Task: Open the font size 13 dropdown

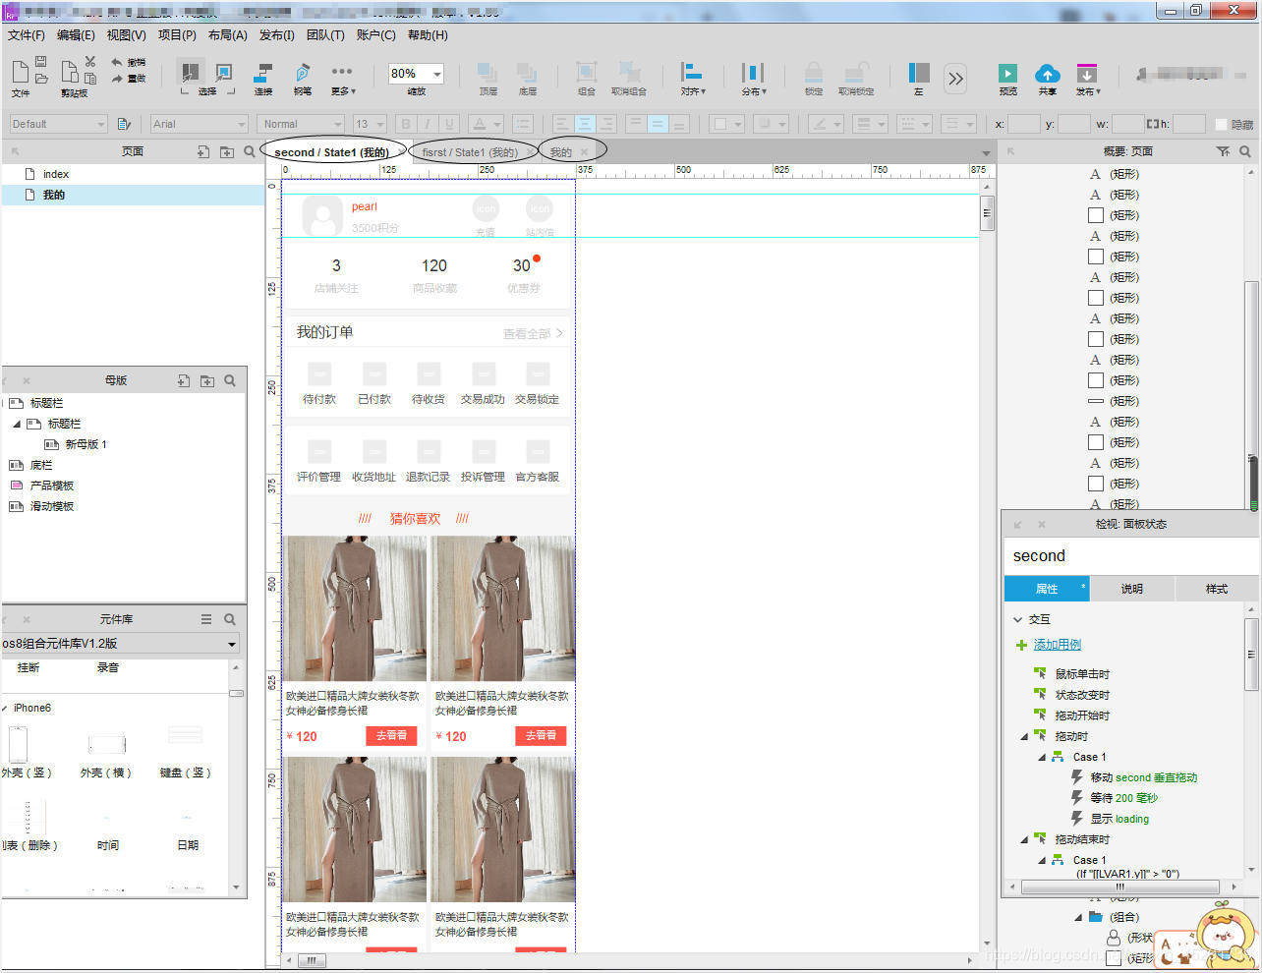Action: (x=370, y=124)
